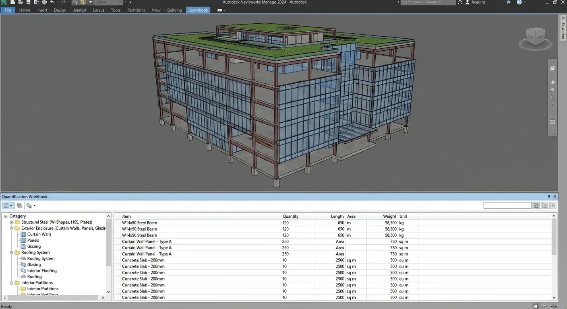The width and height of the screenshot is (567, 309).
Task: Click the light bulb icon in navigation bar
Action: 553,90
